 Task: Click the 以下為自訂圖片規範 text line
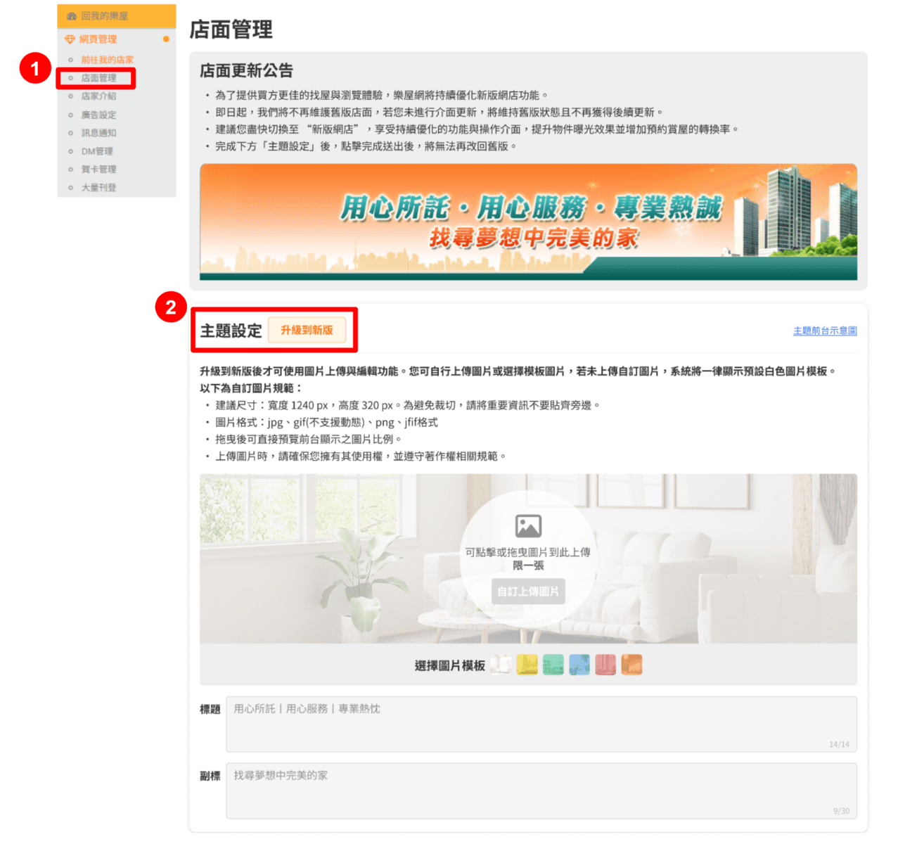251,388
